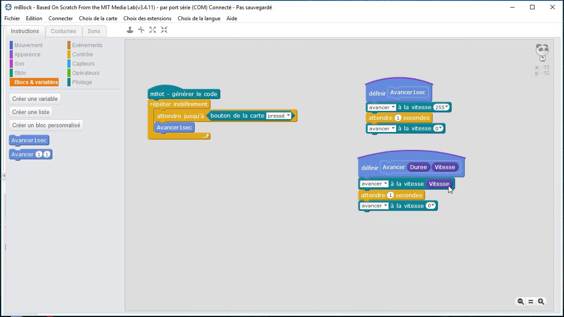This screenshot has height=317, width=564.
Task: Open the Fichier menu
Action: click(x=12, y=18)
